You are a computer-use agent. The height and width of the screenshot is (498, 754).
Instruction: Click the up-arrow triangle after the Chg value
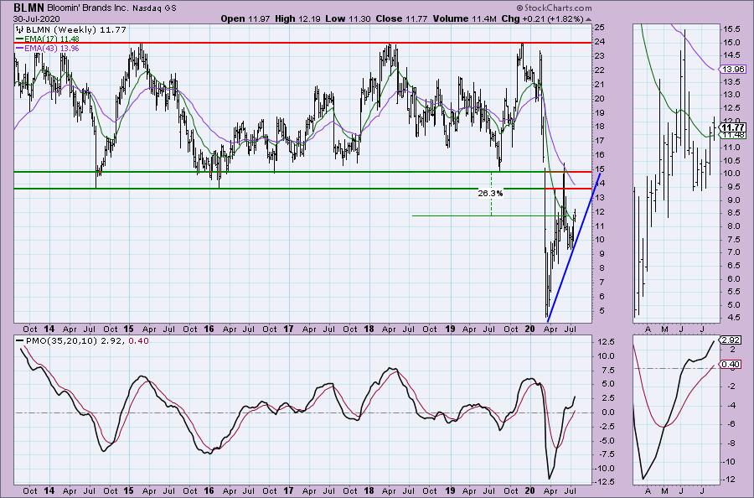(589, 19)
